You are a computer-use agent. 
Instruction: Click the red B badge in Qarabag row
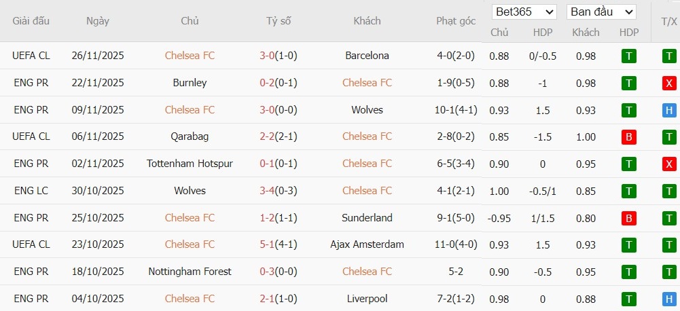[x=629, y=136]
